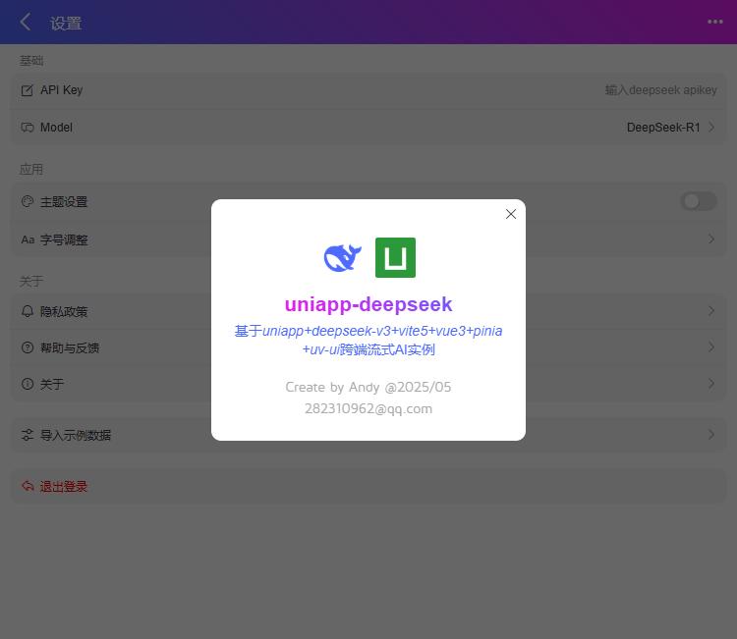The image size is (737, 639).
Task: Click the DeepSeek whale logo
Action: click(343, 258)
